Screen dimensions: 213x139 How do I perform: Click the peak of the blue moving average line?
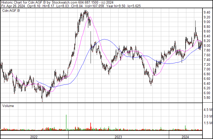(104, 39)
